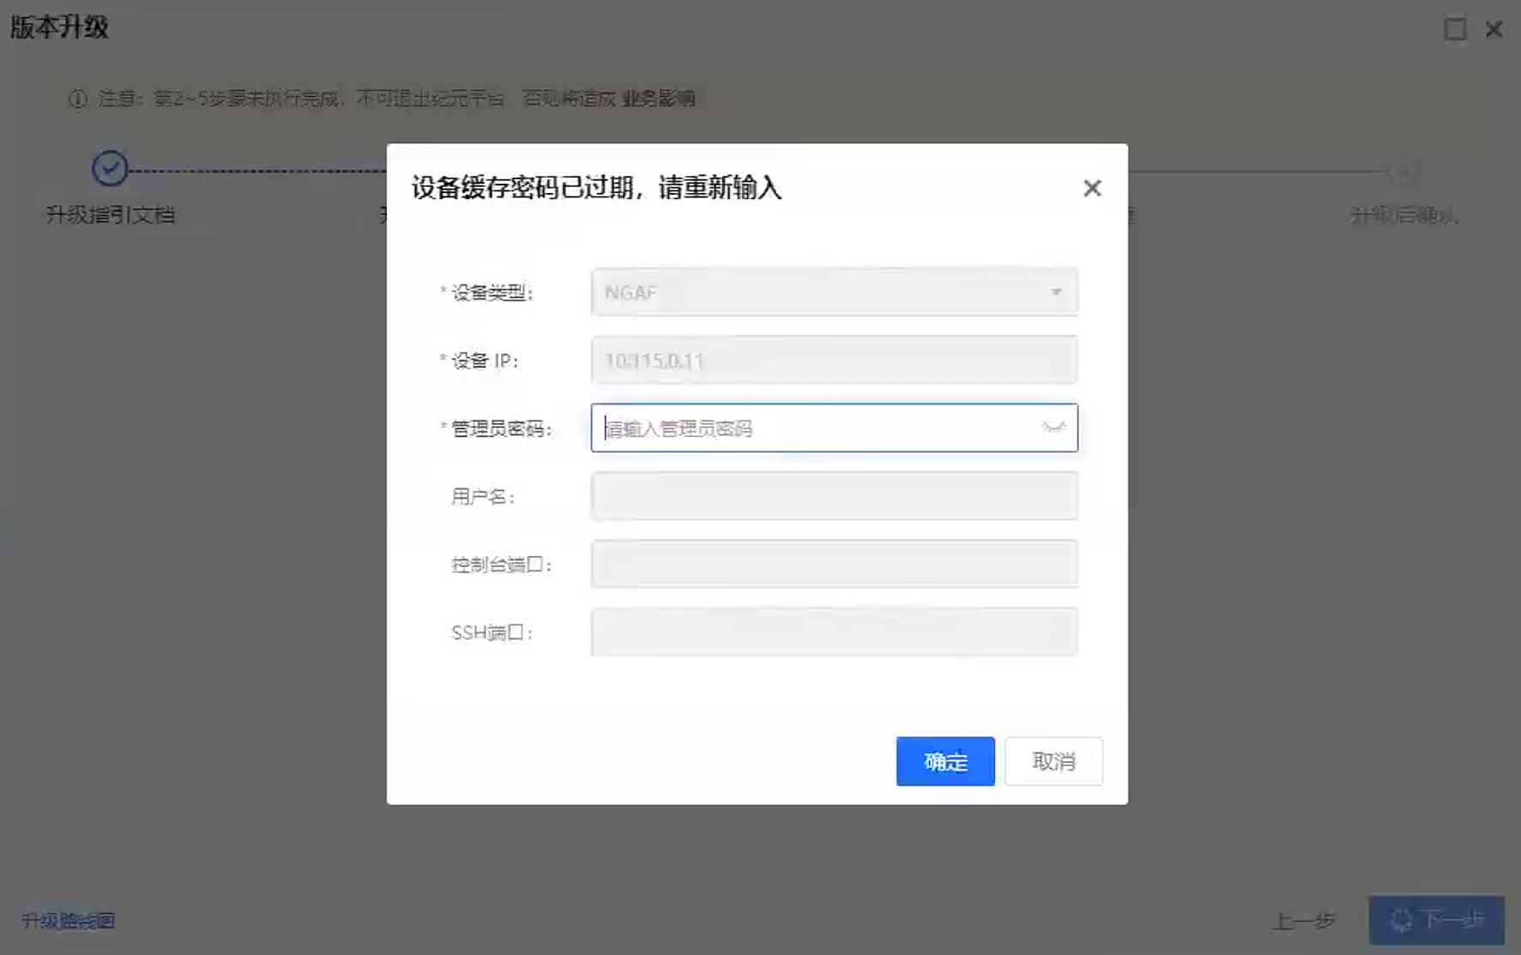The image size is (1521, 955).
Task: Focus the administrator password input field
Action: 815,428
